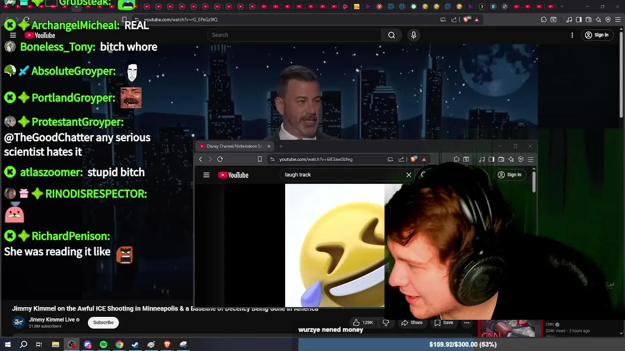
Task: Reload the page in front browser
Action: (220, 159)
